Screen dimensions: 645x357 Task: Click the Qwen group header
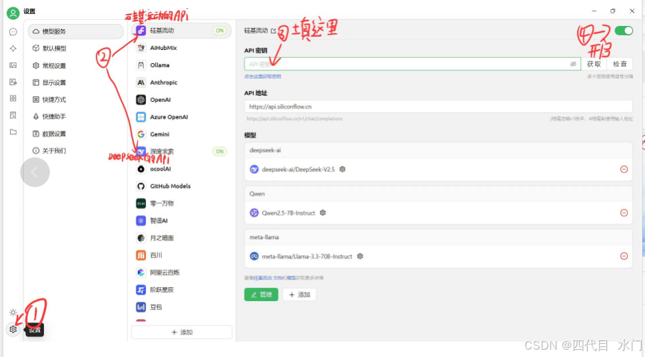click(438, 194)
